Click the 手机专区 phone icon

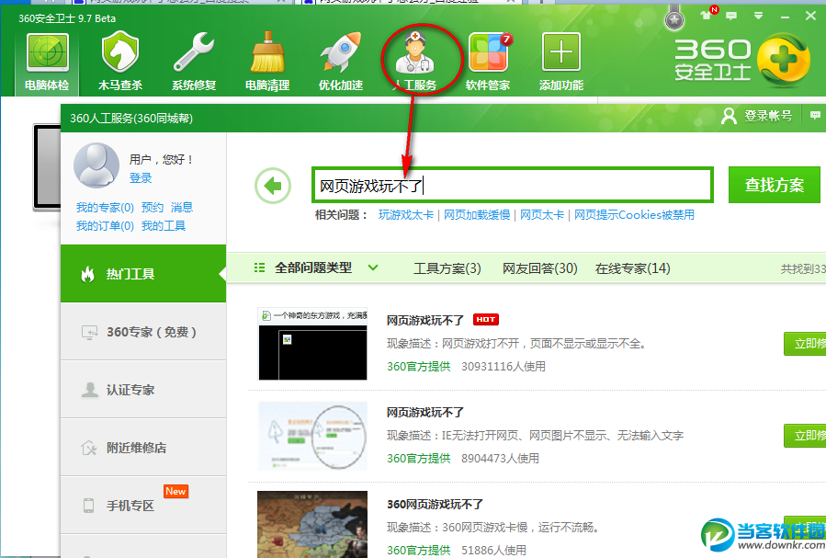pyautogui.click(x=88, y=506)
